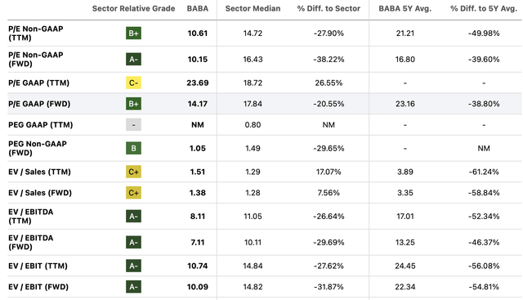Click the P/E GAAP (FWD) row label
The width and height of the screenshot is (523, 300).
point(39,104)
